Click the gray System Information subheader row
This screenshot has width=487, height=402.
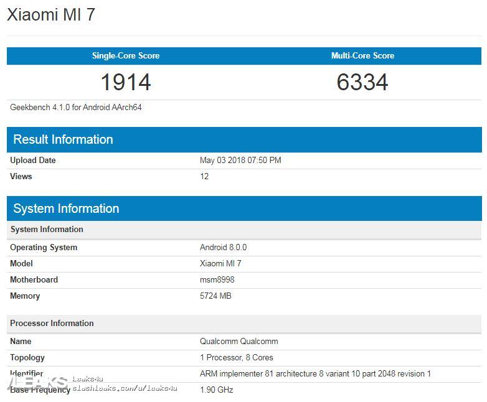pyautogui.click(x=244, y=230)
